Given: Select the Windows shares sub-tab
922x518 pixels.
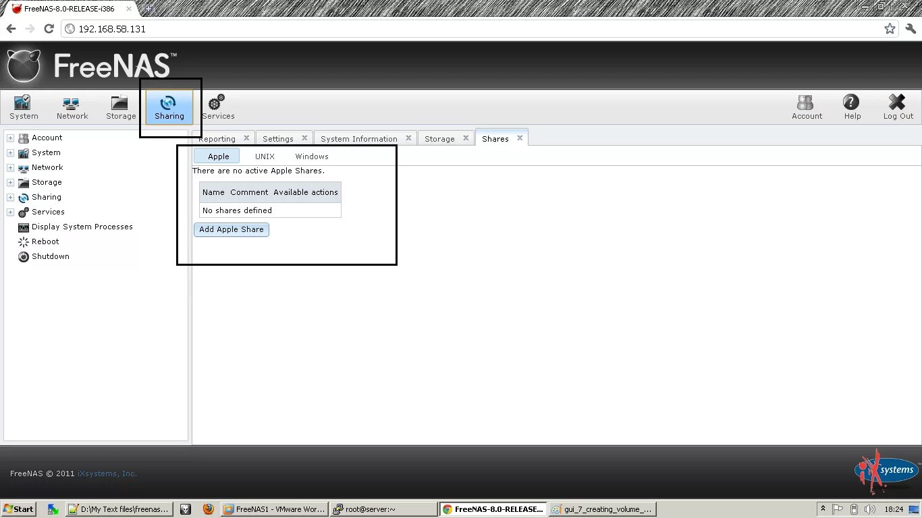Looking at the screenshot, I should (x=312, y=156).
